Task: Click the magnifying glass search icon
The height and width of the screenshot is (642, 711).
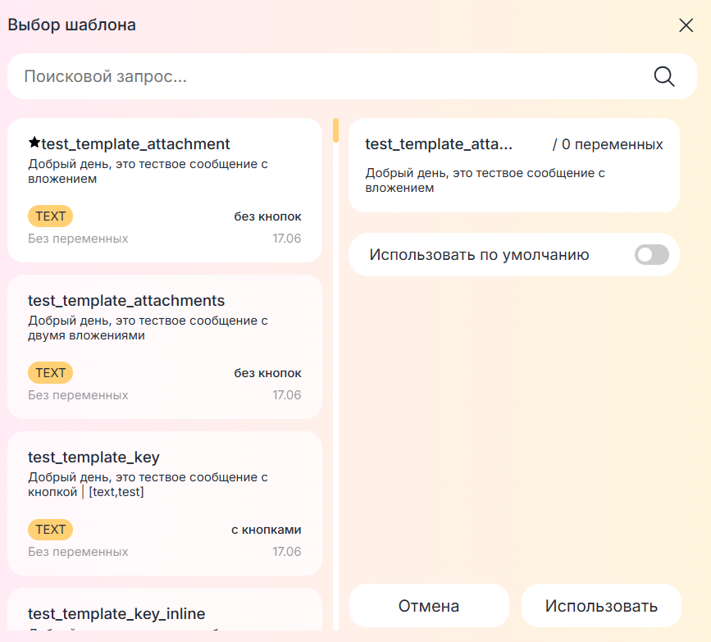Action: click(x=663, y=76)
